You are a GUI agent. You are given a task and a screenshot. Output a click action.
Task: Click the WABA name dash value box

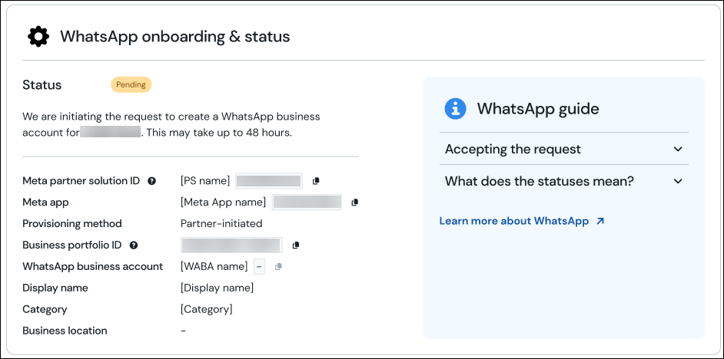[260, 267]
